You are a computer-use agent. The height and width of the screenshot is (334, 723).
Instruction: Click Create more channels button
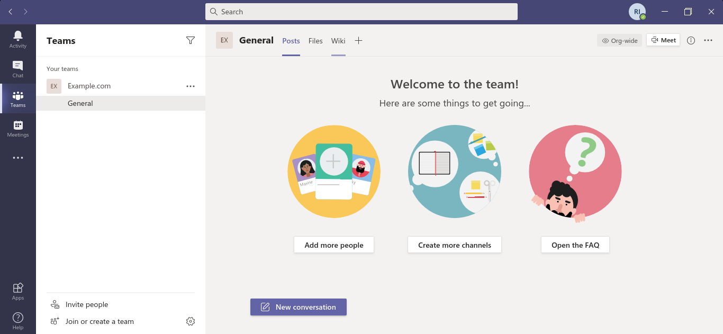pyautogui.click(x=455, y=245)
